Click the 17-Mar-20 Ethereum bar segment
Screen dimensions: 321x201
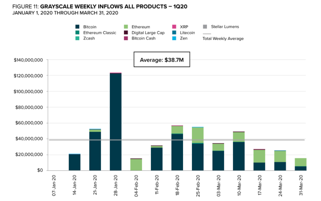click(x=259, y=156)
